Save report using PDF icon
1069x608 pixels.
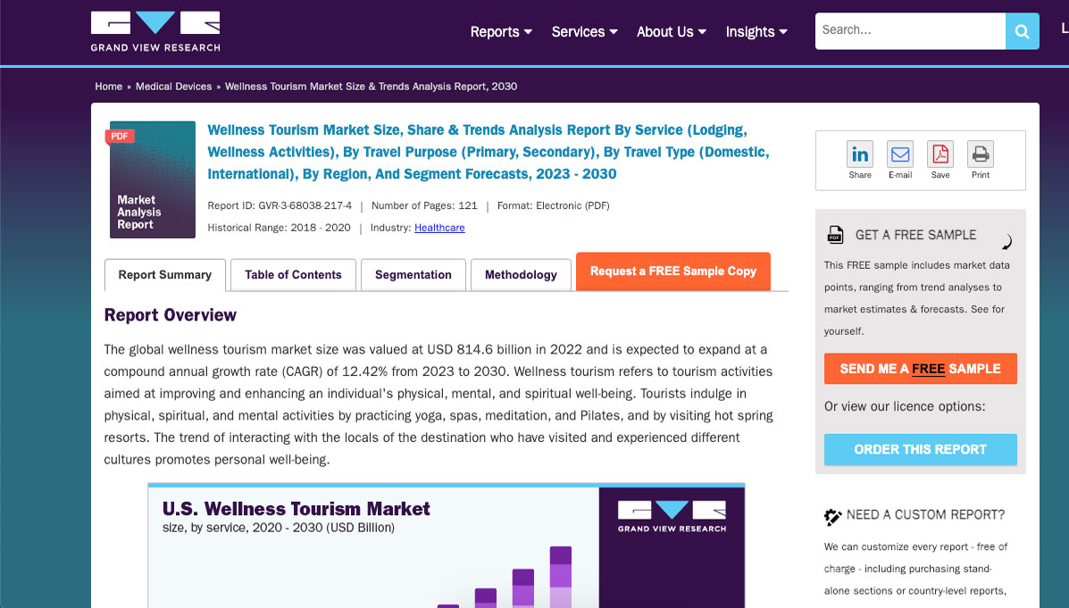point(940,154)
